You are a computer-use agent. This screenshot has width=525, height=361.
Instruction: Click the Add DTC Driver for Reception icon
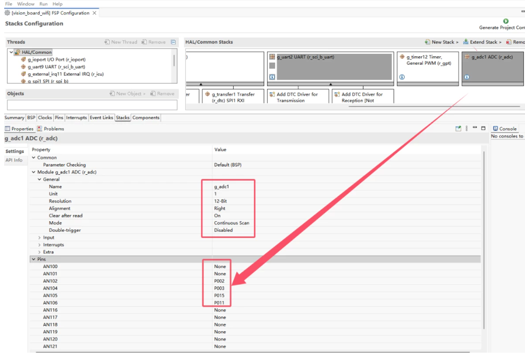pyautogui.click(x=337, y=94)
